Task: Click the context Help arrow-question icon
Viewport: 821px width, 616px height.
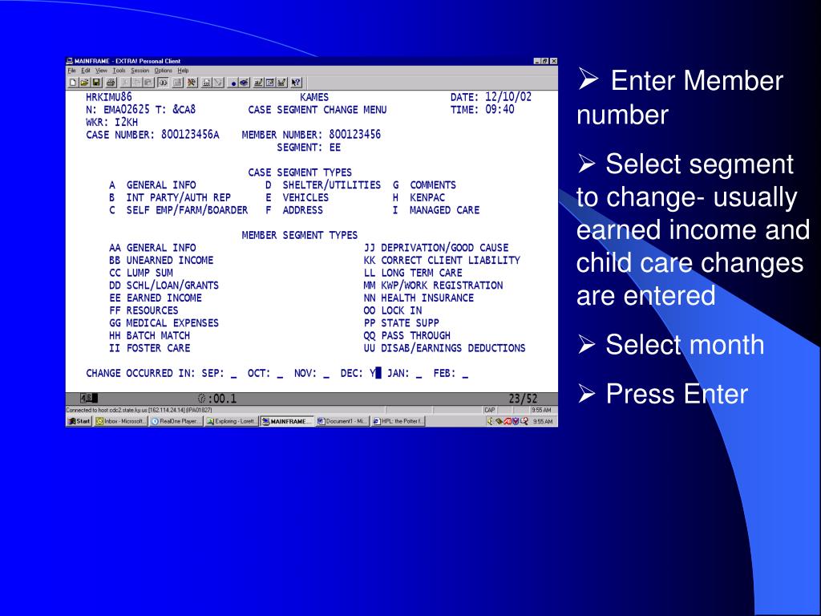Action: pyautogui.click(x=297, y=83)
